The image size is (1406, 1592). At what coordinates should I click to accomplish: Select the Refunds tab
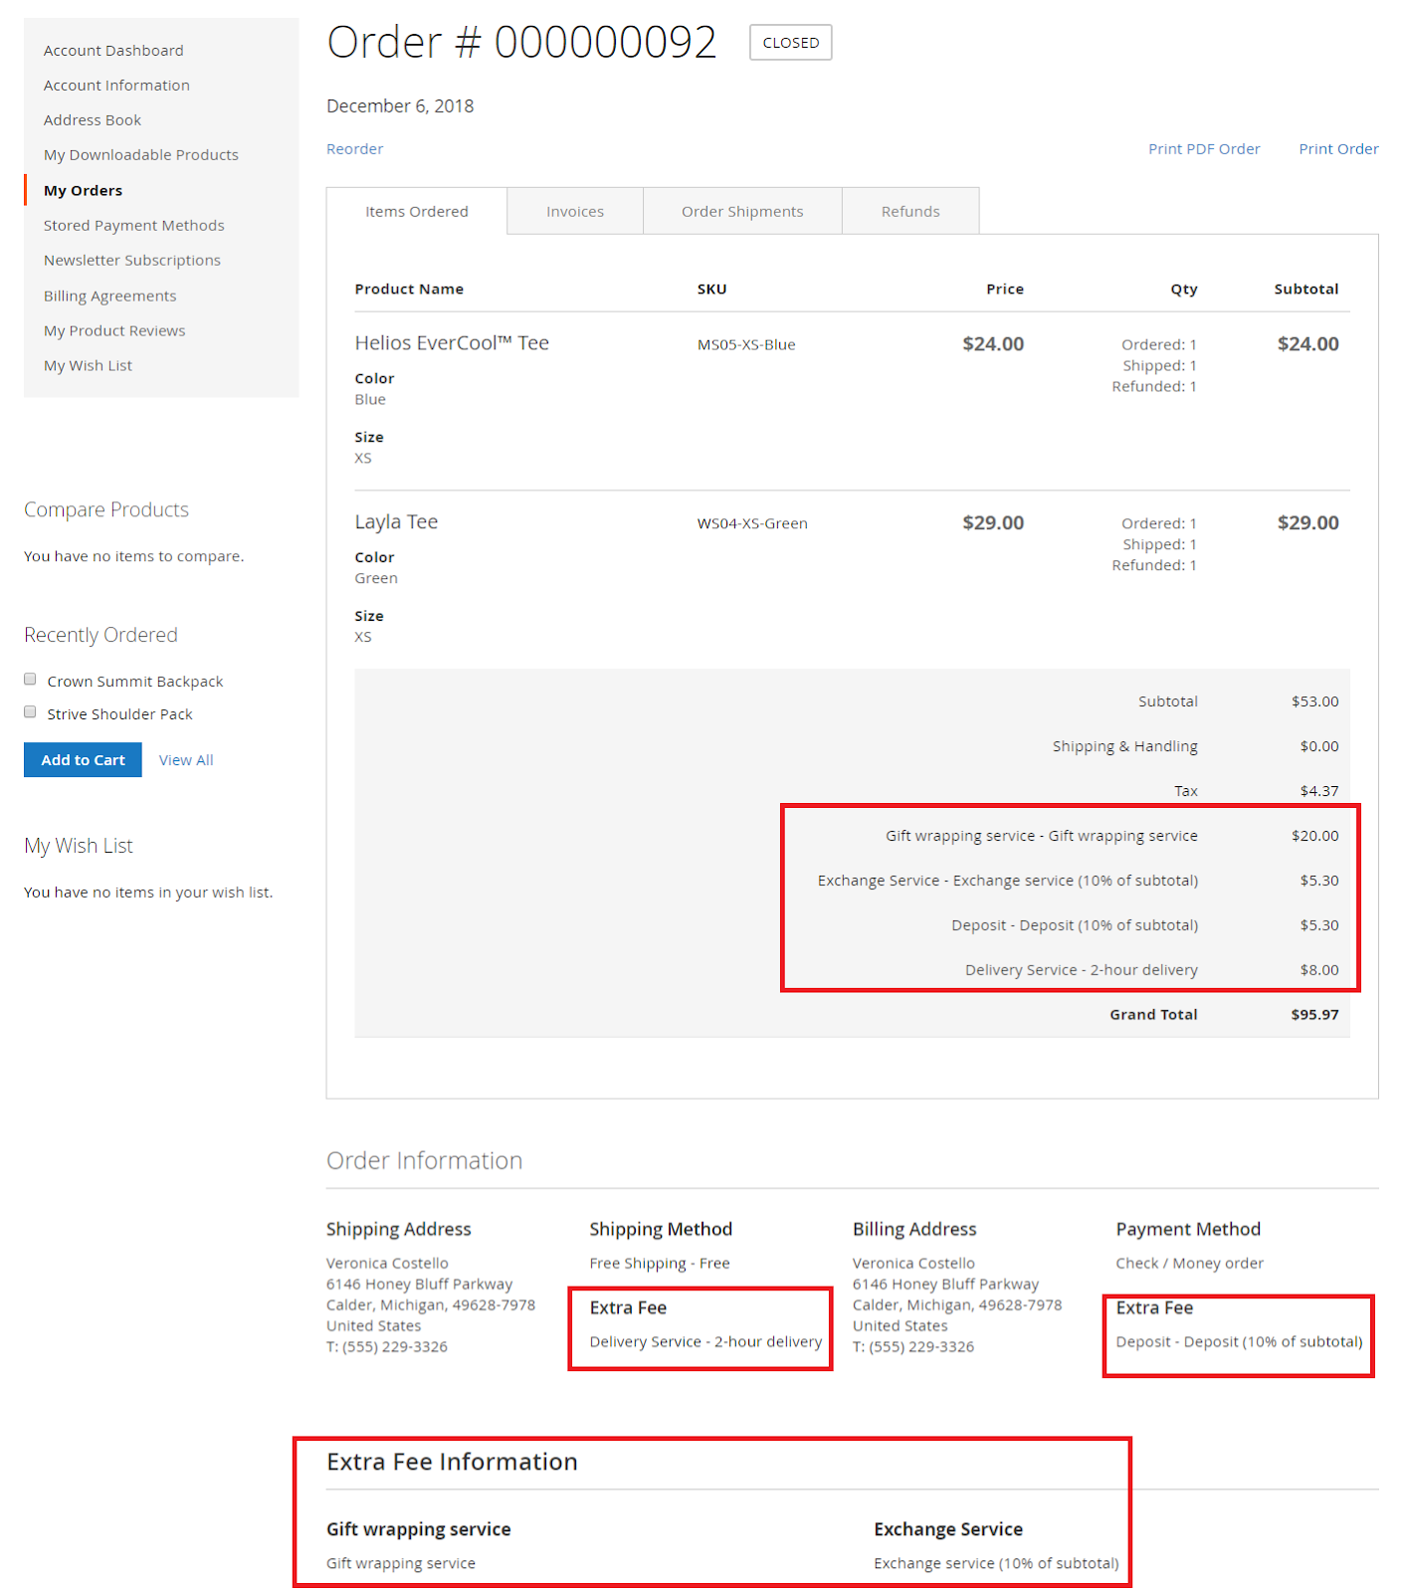[x=909, y=212]
